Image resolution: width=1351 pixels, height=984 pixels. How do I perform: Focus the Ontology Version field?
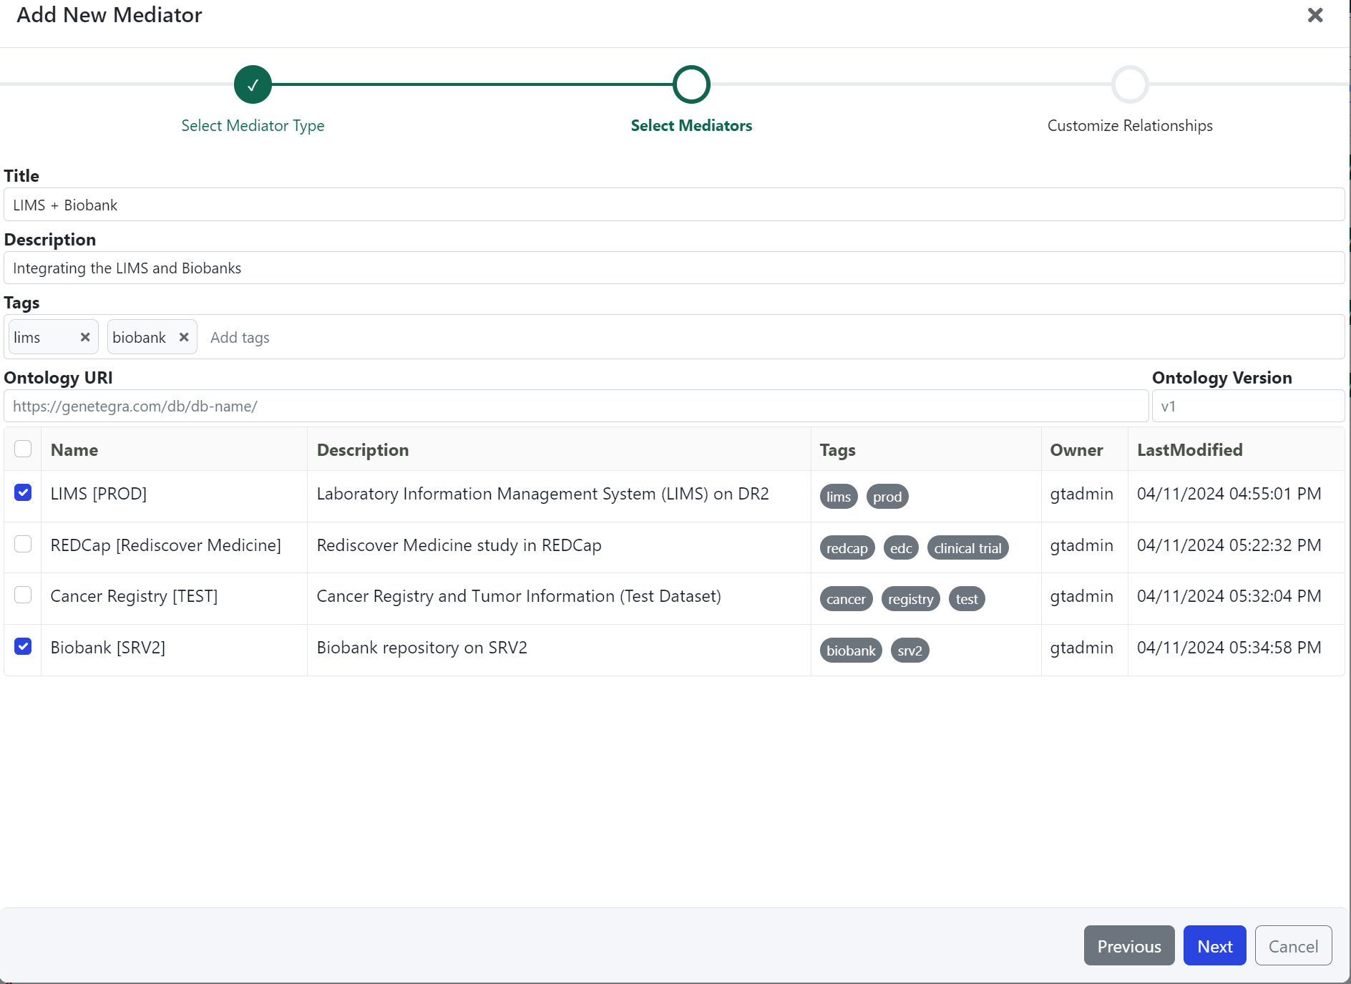point(1247,406)
